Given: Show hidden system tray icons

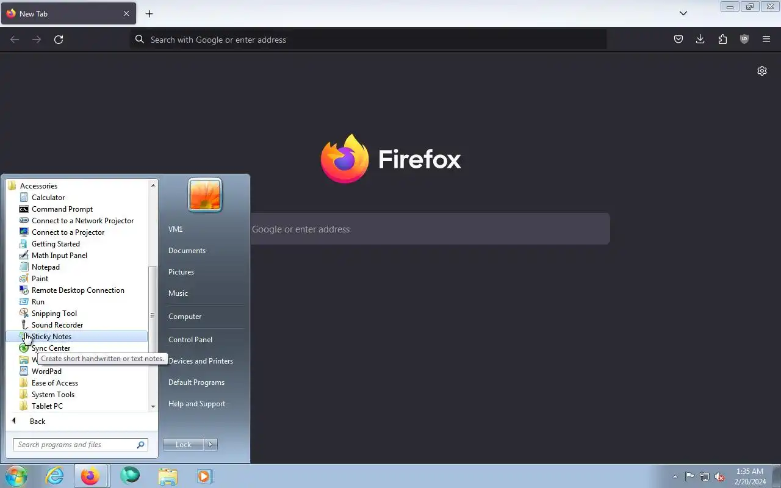Looking at the screenshot, I should coord(675,476).
